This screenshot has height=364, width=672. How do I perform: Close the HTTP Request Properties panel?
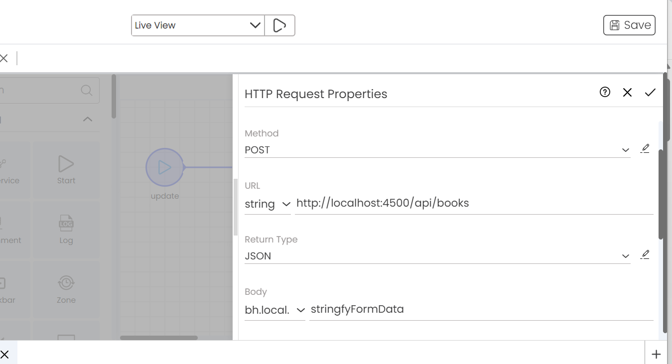coord(627,92)
